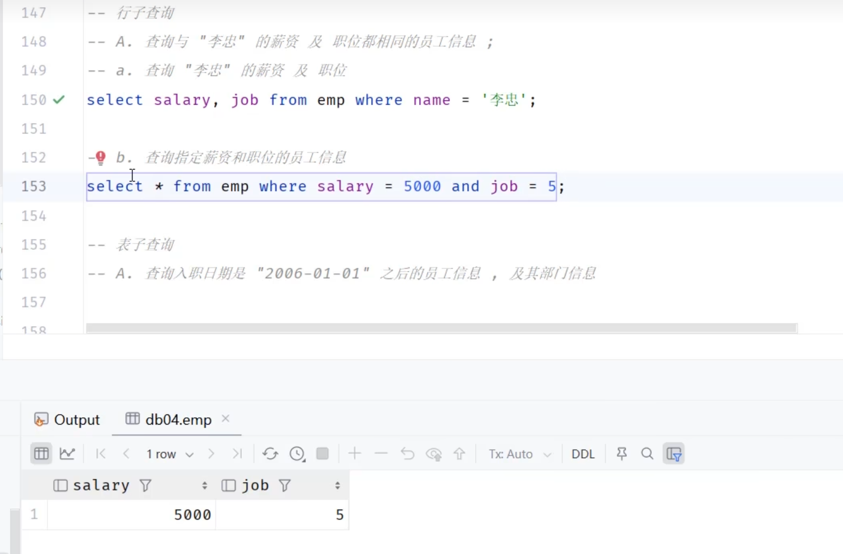Click the salary column sort arrows
The image size is (843, 554).
(205, 486)
